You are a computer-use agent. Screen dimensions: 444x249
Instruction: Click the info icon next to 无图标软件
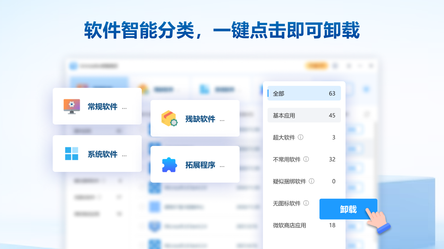306,203
